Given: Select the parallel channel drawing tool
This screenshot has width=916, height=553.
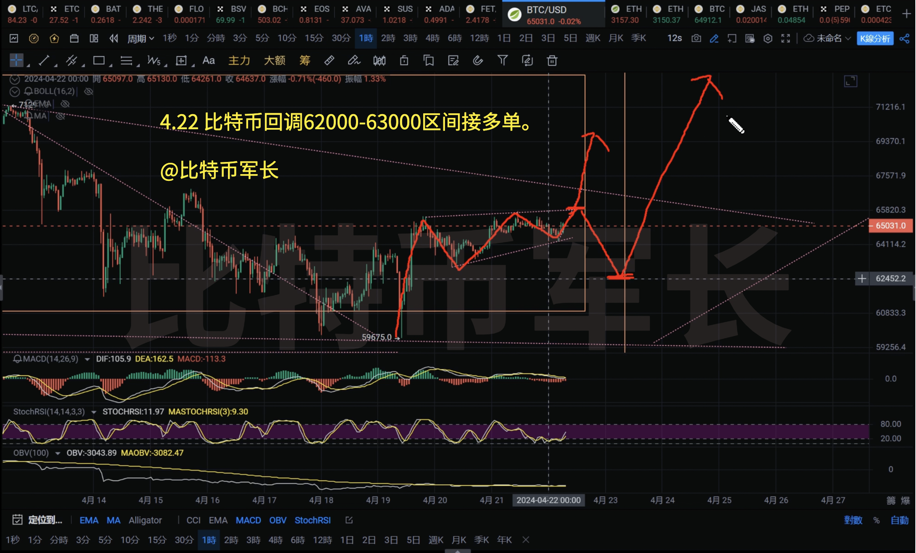Looking at the screenshot, I should point(71,61).
